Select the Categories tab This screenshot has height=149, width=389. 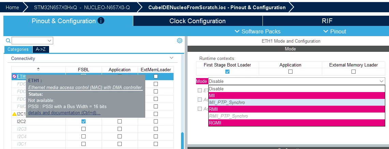[x=18, y=49]
